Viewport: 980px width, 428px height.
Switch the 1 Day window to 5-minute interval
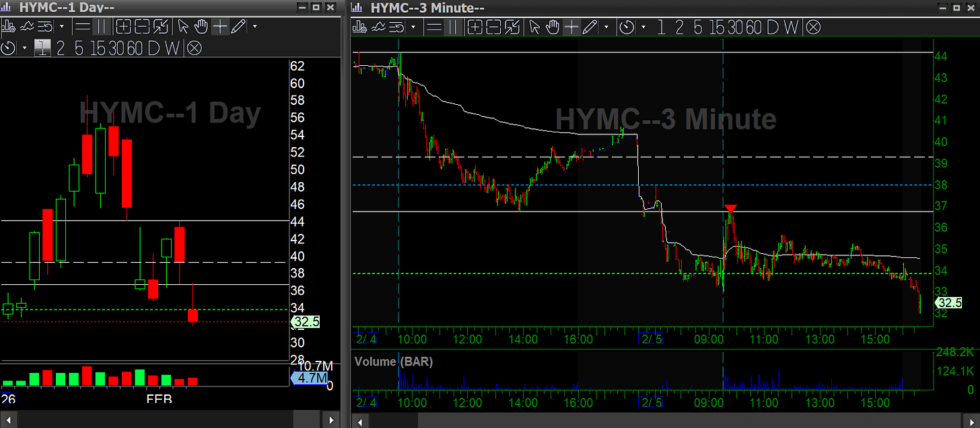(79, 48)
